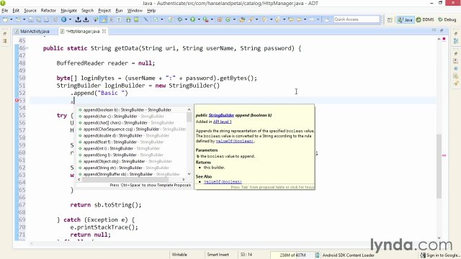
Task: Click the heap status 236M of 407M
Action: (292, 255)
